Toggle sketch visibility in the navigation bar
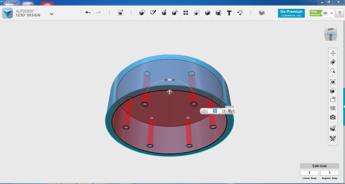 pos(333,138)
